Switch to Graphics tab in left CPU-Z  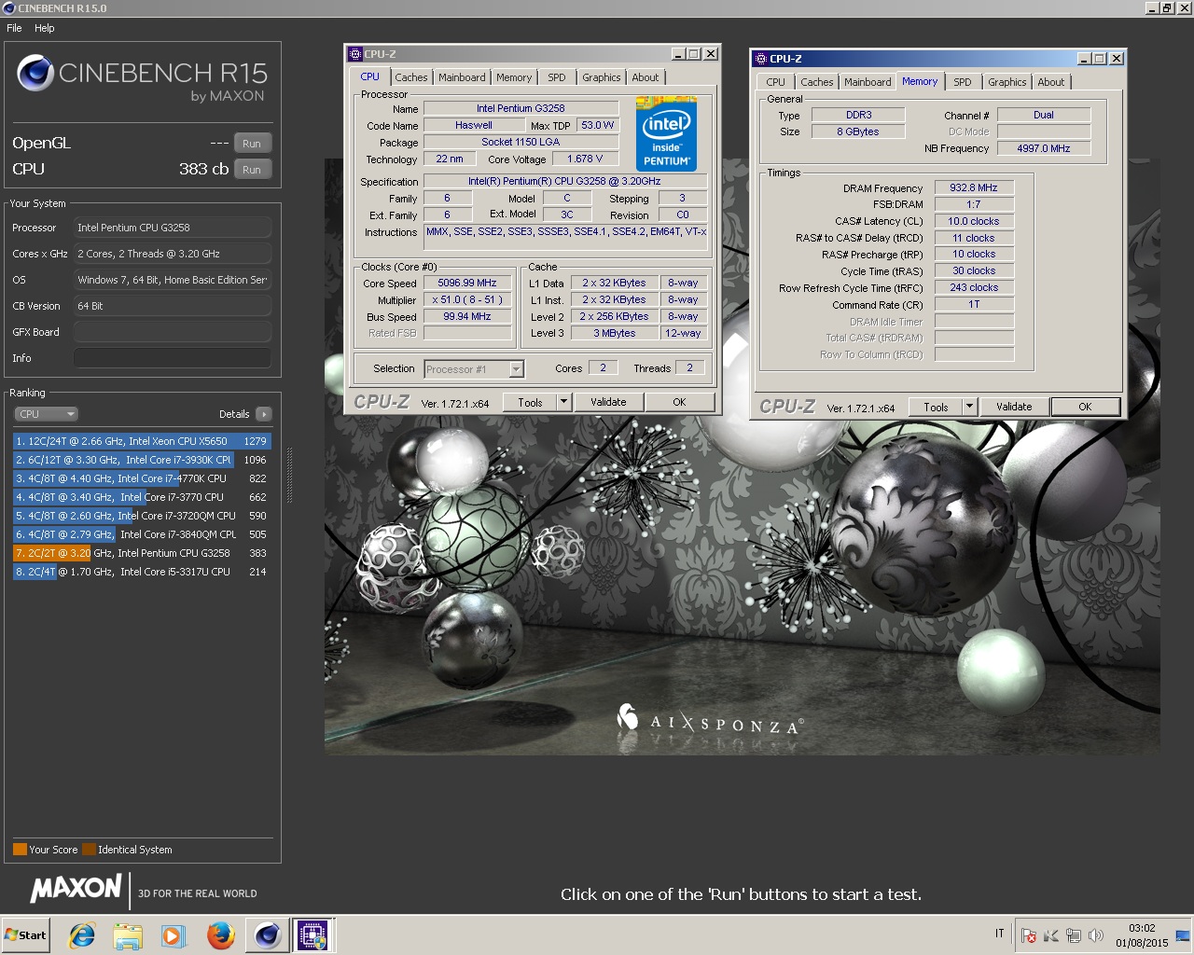602,77
